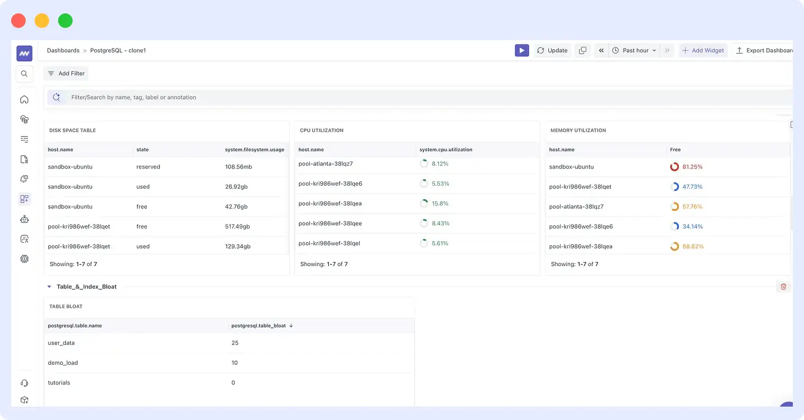Click the Table Bloat widget title
Viewport: 804px width, 420px height.
click(x=66, y=306)
